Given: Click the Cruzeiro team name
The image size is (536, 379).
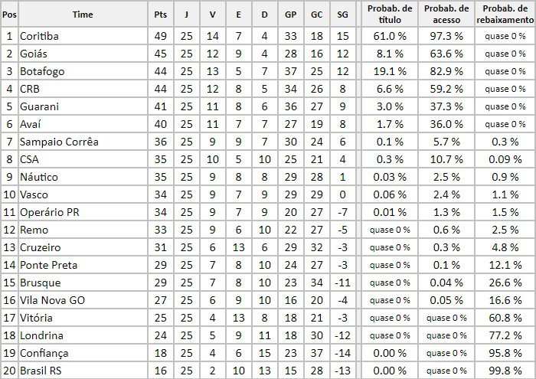Looking at the screenshot, I should click(42, 247).
